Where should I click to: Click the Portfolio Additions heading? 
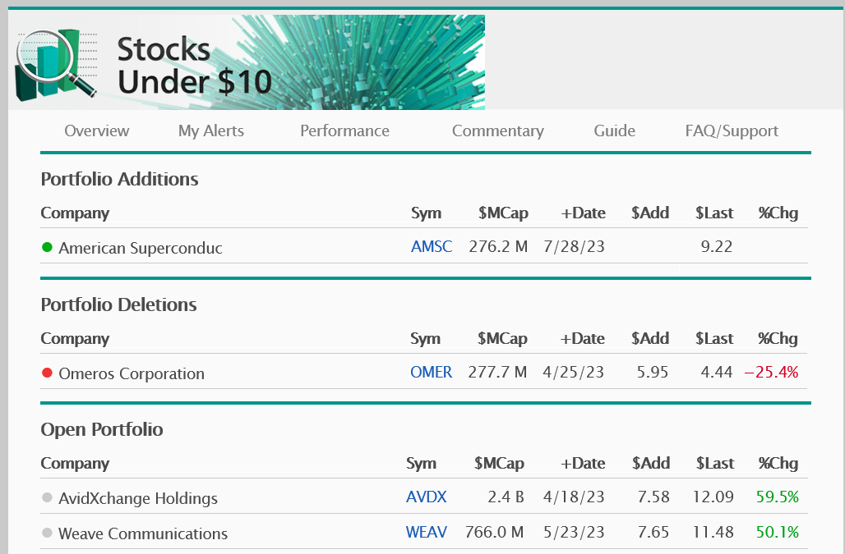(x=120, y=179)
